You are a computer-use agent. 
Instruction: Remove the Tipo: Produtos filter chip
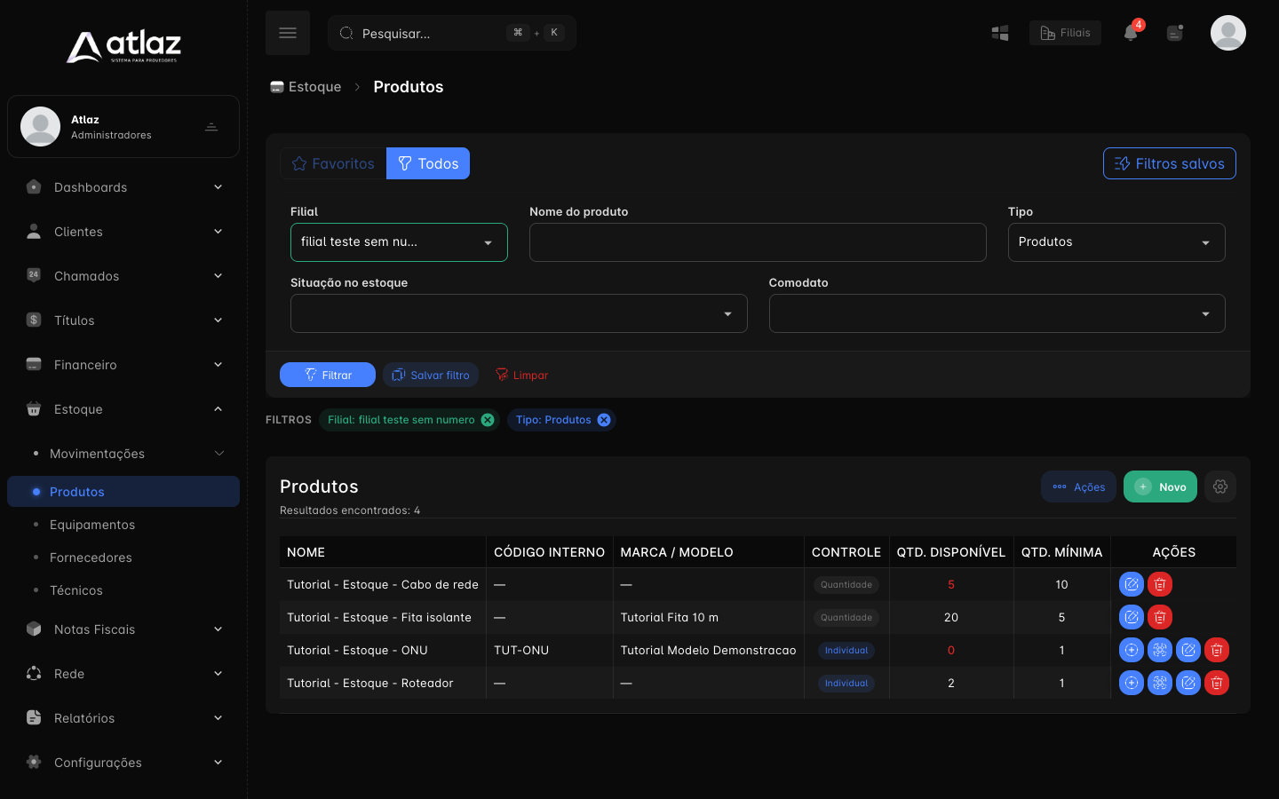coord(604,420)
